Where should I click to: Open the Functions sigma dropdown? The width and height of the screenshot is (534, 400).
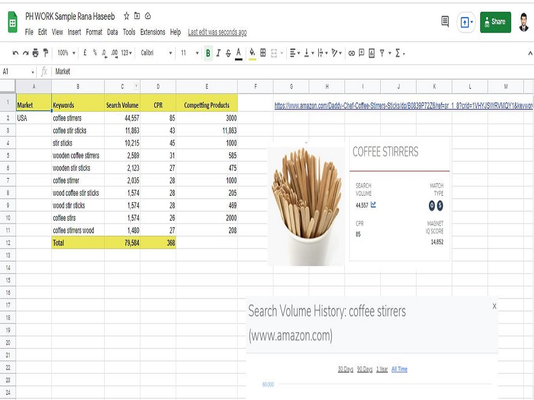400,53
